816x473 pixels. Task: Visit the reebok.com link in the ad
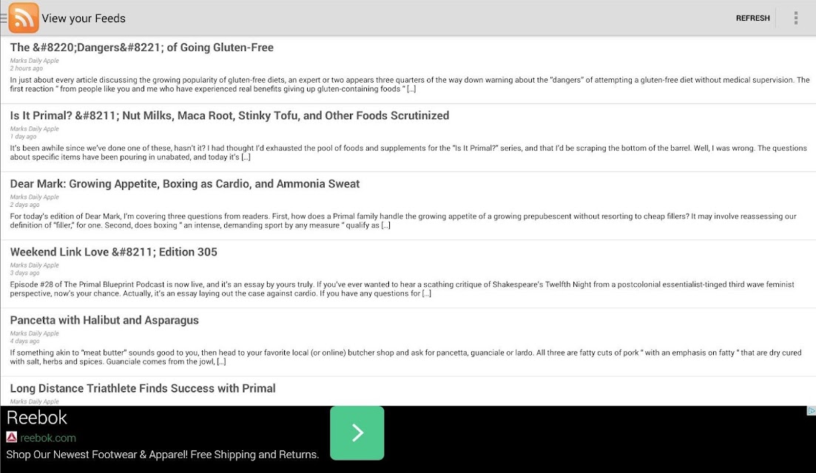pos(48,438)
